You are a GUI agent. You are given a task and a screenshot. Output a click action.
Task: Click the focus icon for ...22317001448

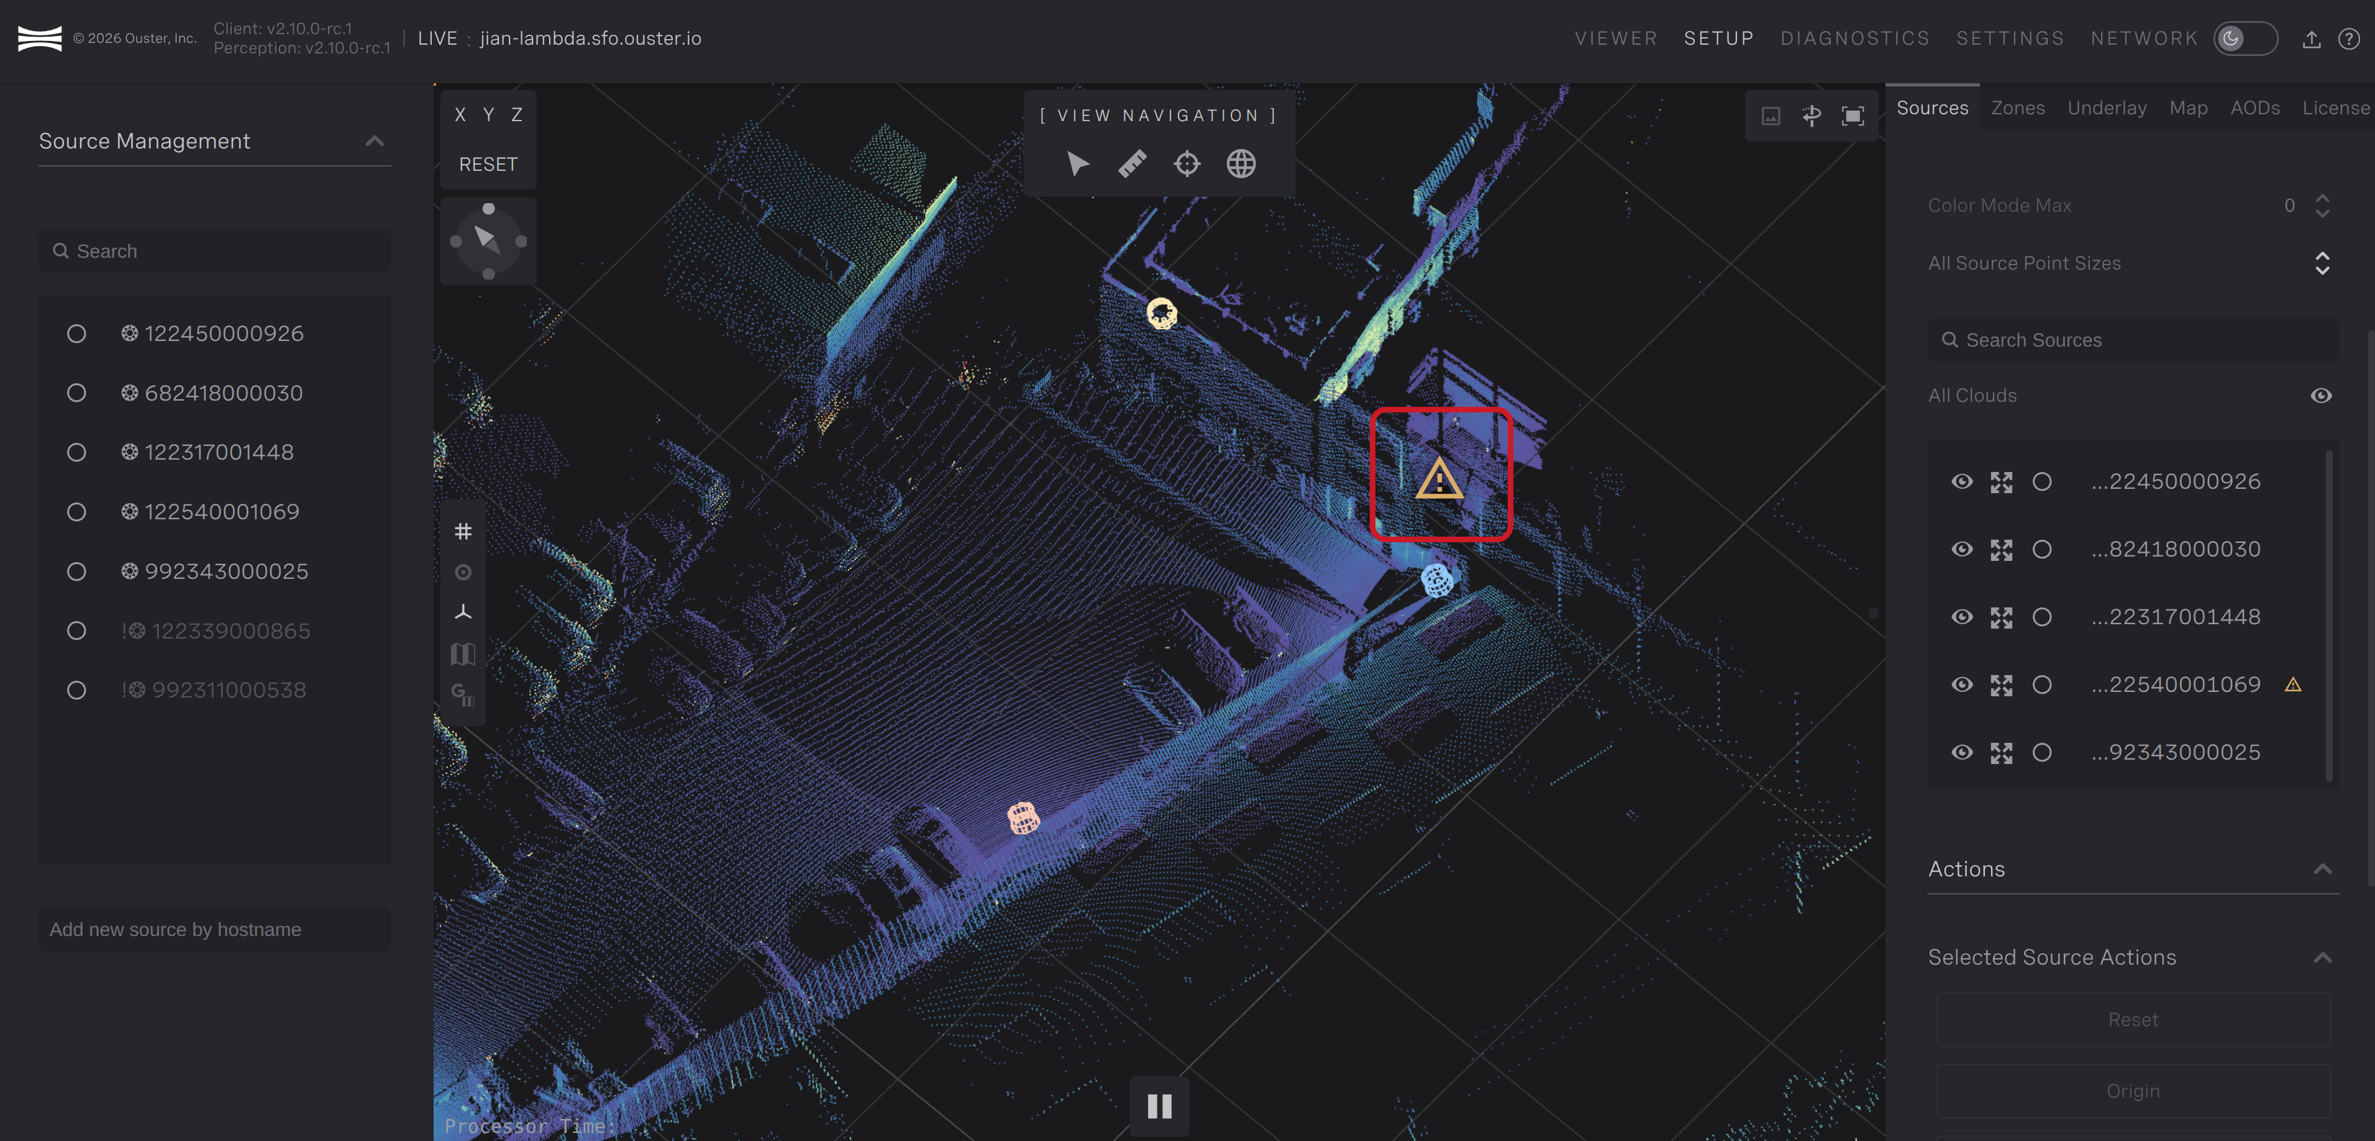click(2002, 617)
